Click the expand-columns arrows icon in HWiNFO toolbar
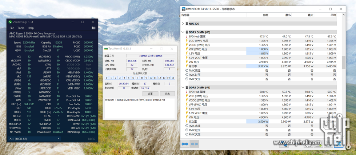The height and width of the screenshot is (155, 356). [x=185, y=144]
